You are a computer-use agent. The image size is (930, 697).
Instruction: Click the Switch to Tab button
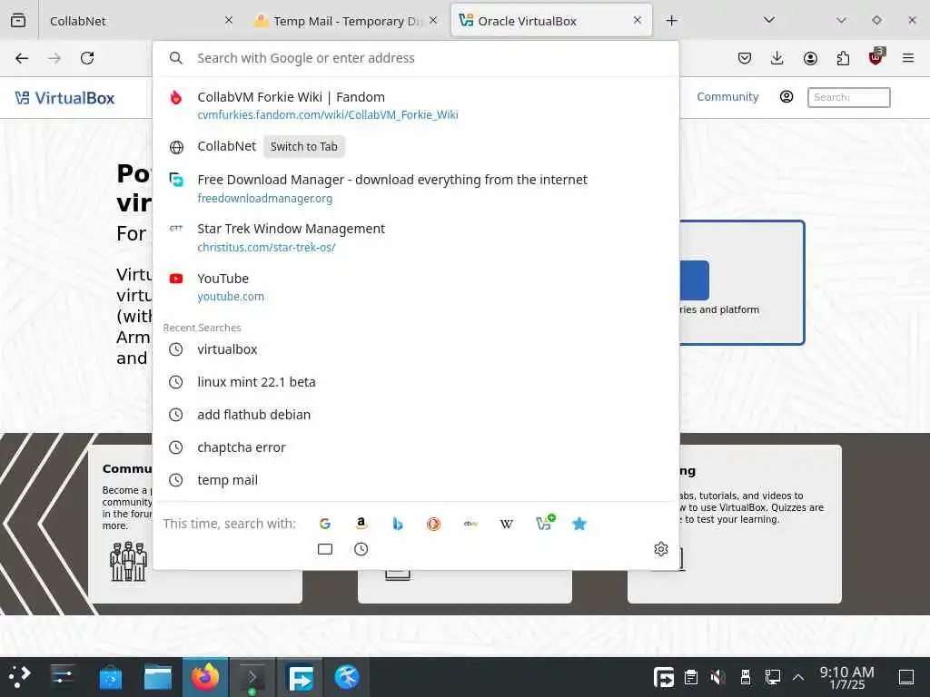303,146
